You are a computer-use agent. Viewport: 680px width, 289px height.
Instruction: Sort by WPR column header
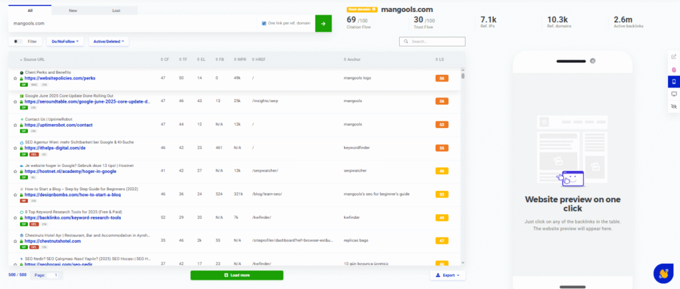tap(239, 59)
